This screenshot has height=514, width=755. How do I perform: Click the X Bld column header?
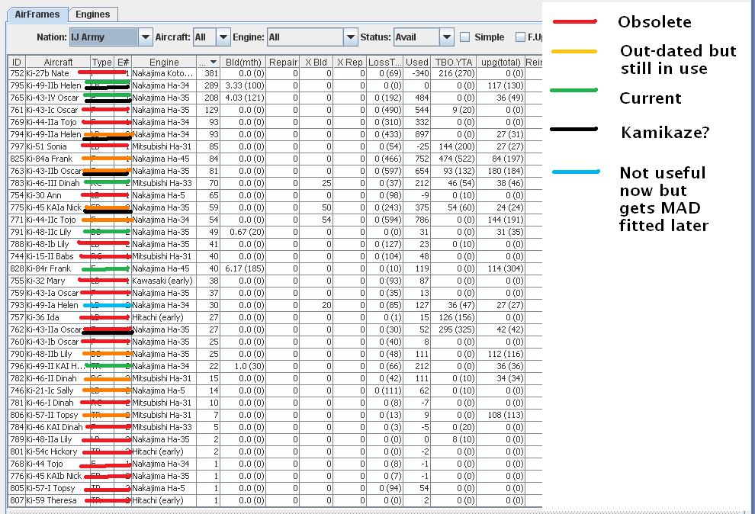[316, 62]
